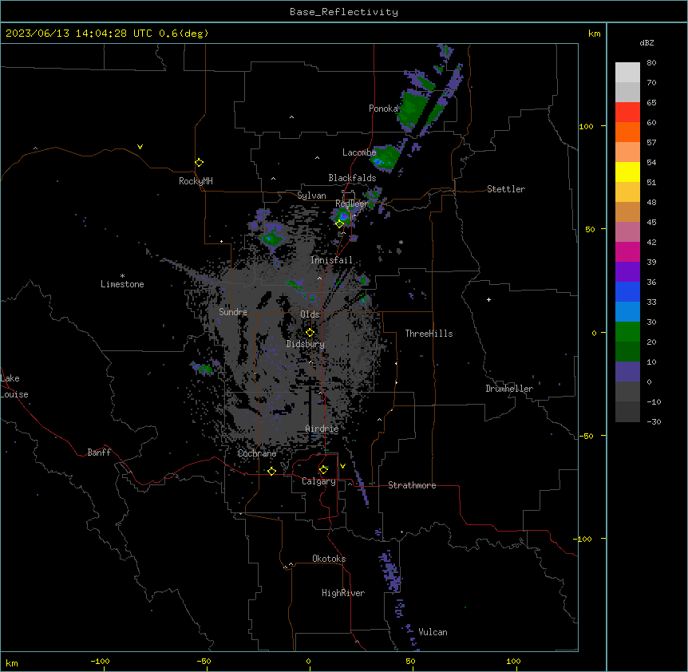
Task: Click the blue-core storm cell at RedDeer
Action: (343, 216)
